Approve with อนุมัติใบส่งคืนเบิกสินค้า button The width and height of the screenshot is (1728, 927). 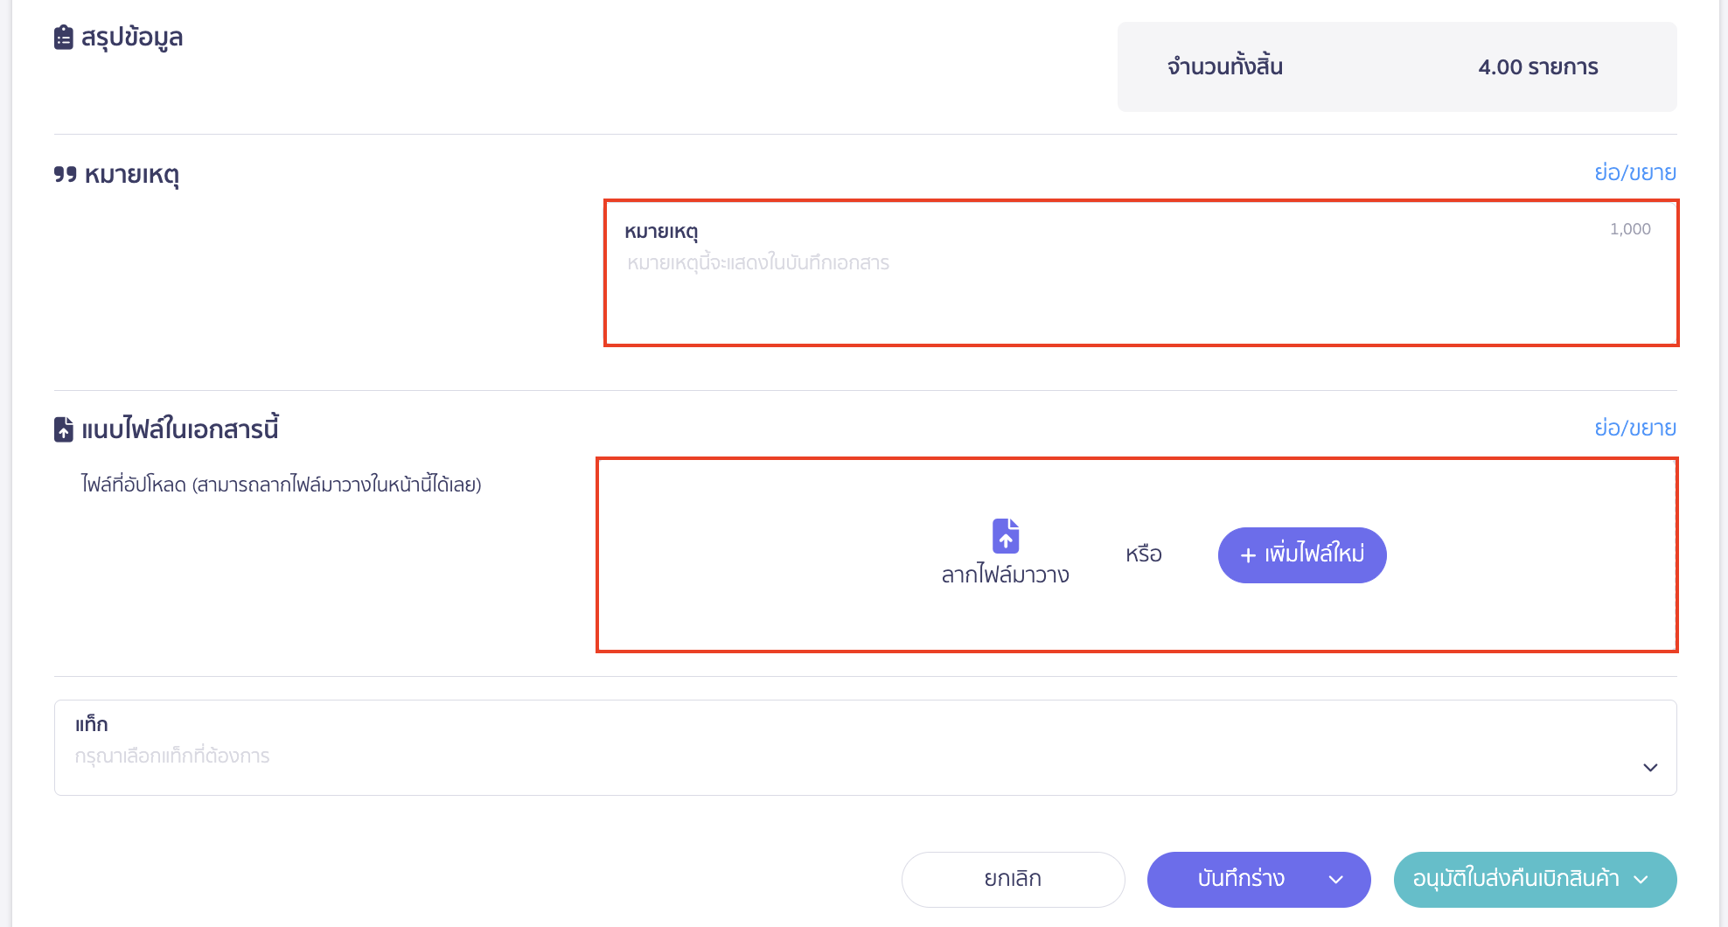pyautogui.click(x=1515, y=880)
